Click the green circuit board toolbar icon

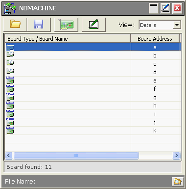point(66,25)
